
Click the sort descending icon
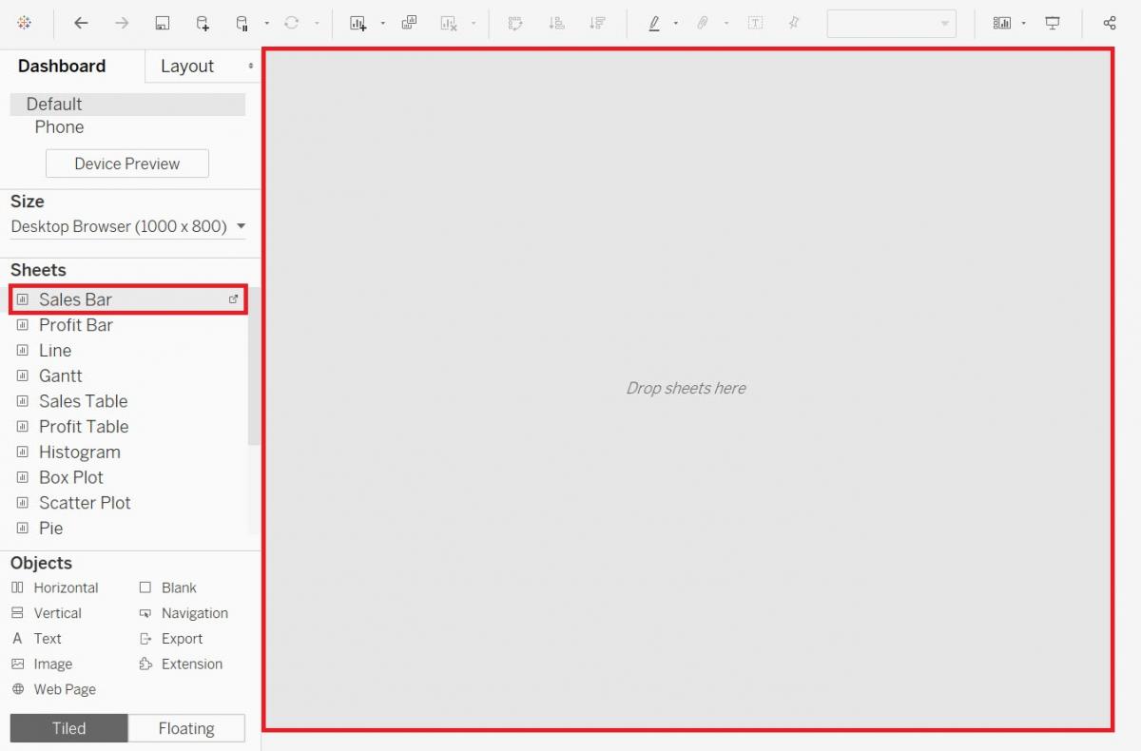point(597,23)
